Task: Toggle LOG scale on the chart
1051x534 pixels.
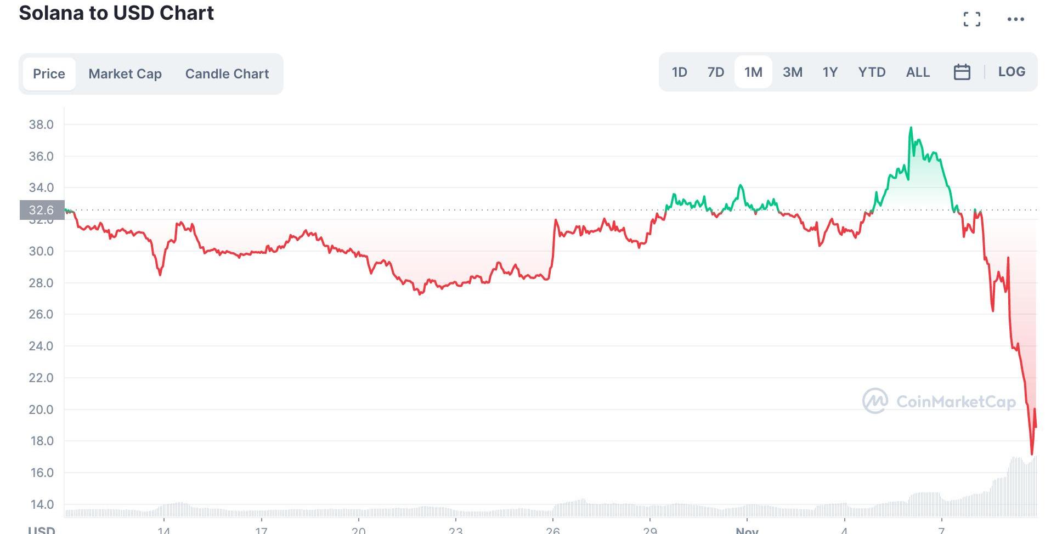Action: [x=1012, y=72]
